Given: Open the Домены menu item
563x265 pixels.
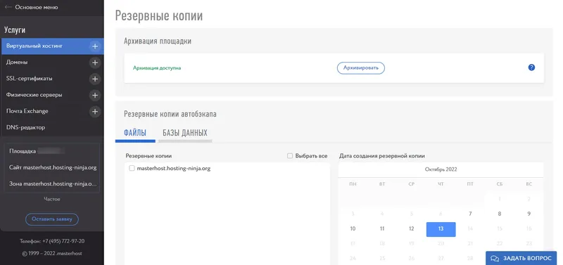Looking at the screenshot, I should tap(52, 63).
